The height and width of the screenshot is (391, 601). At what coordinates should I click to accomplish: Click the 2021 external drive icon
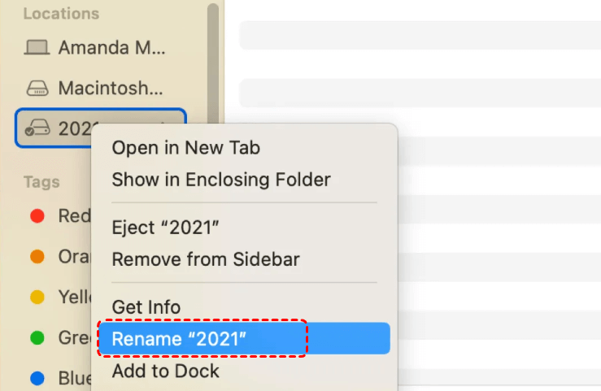click(x=37, y=128)
